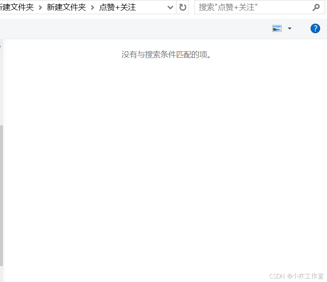The width and height of the screenshot is (327, 282).
Task: Click the 没有与搜索条件匹配的项 message
Action: coord(166,55)
